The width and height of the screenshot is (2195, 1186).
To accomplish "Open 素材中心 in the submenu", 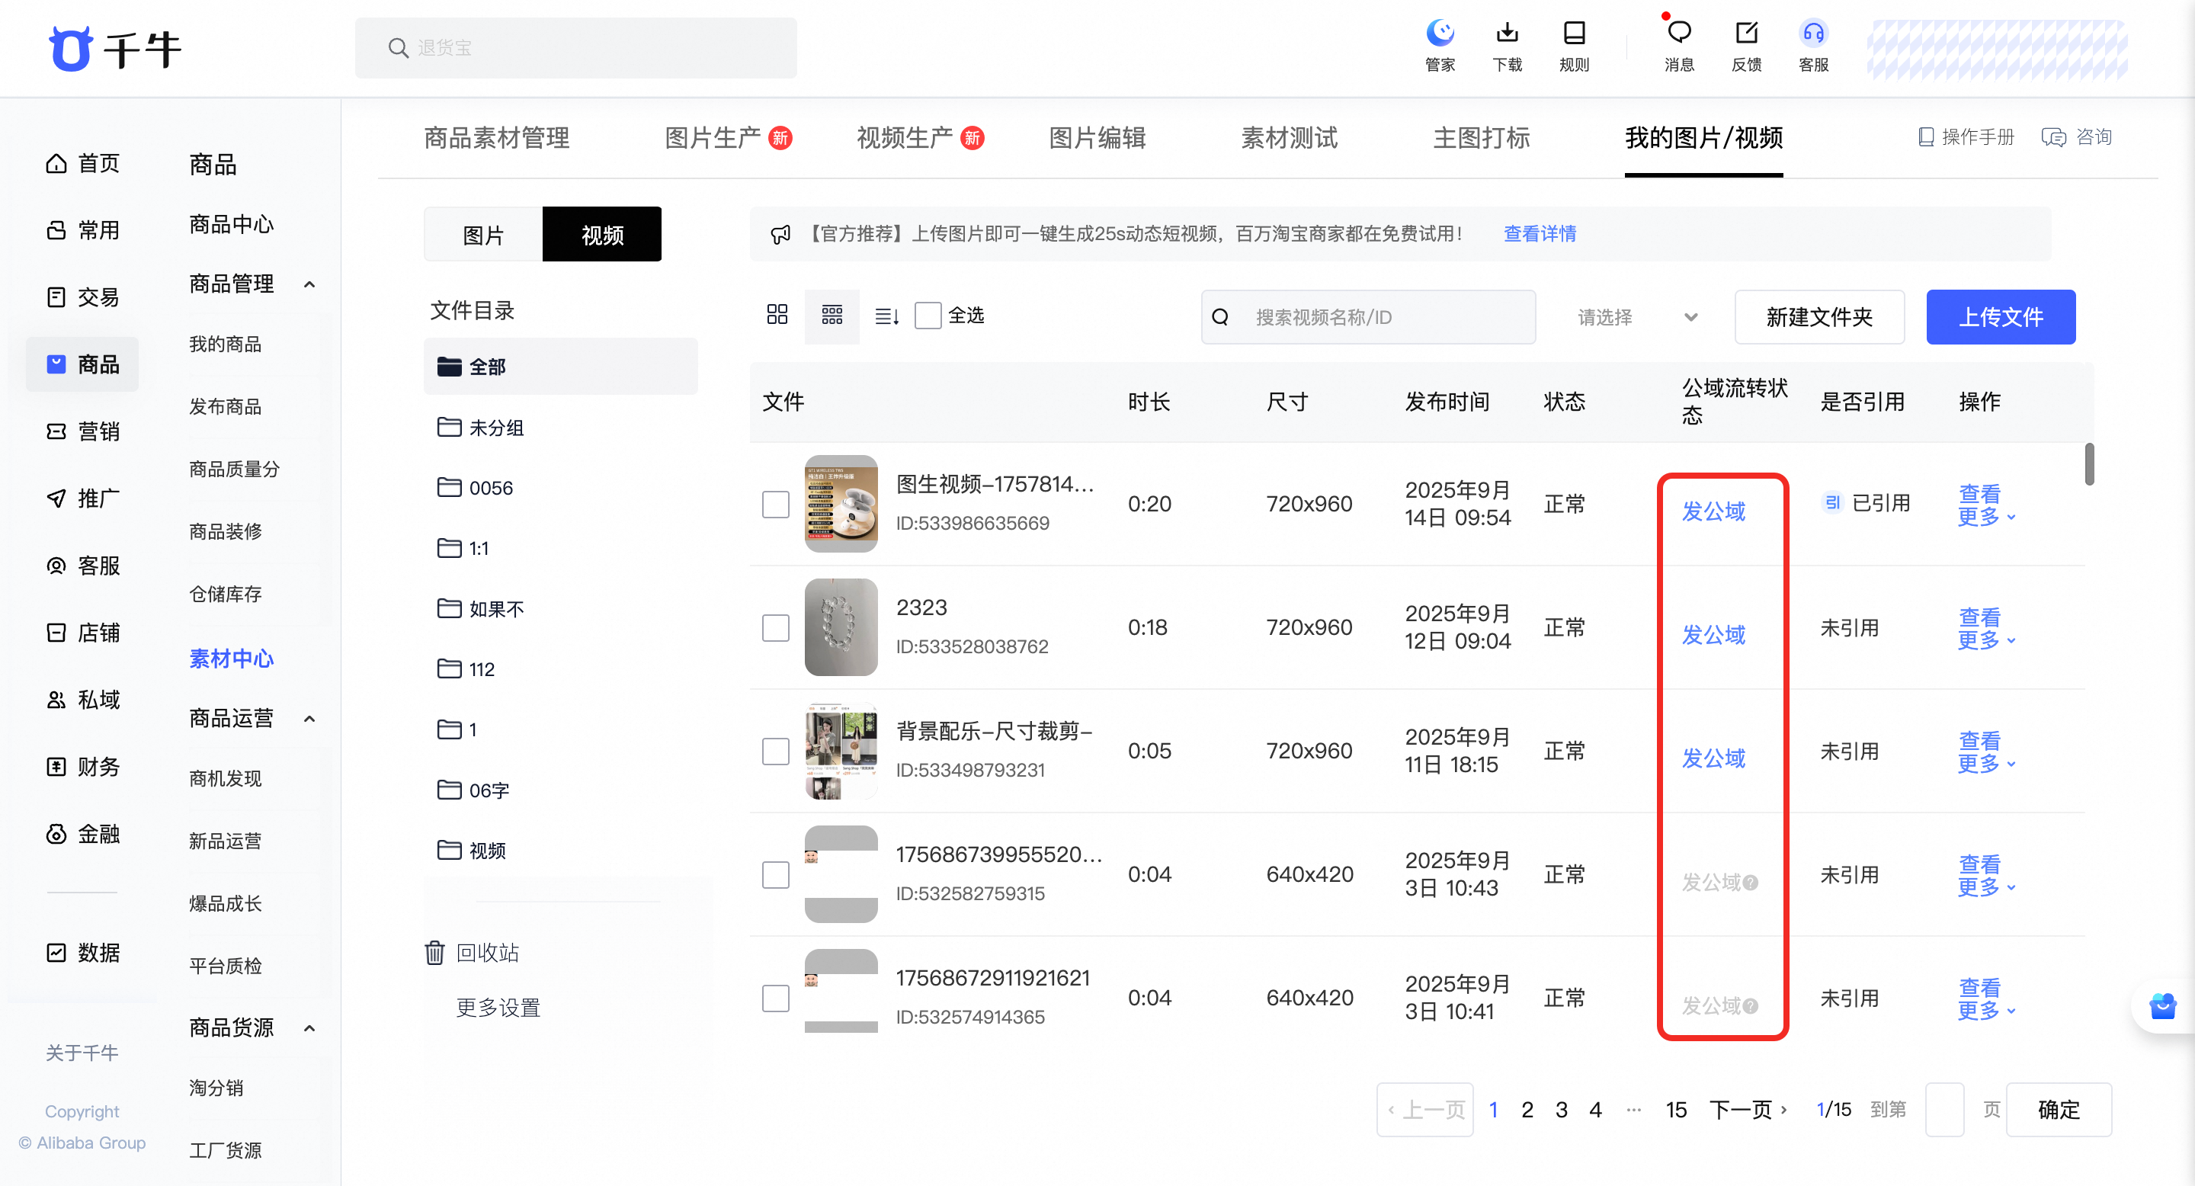I will [230, 659].
